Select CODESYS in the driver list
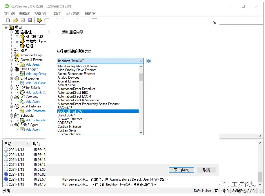Image resolution: width=265 pixels, height=196 pixels. 98,123
